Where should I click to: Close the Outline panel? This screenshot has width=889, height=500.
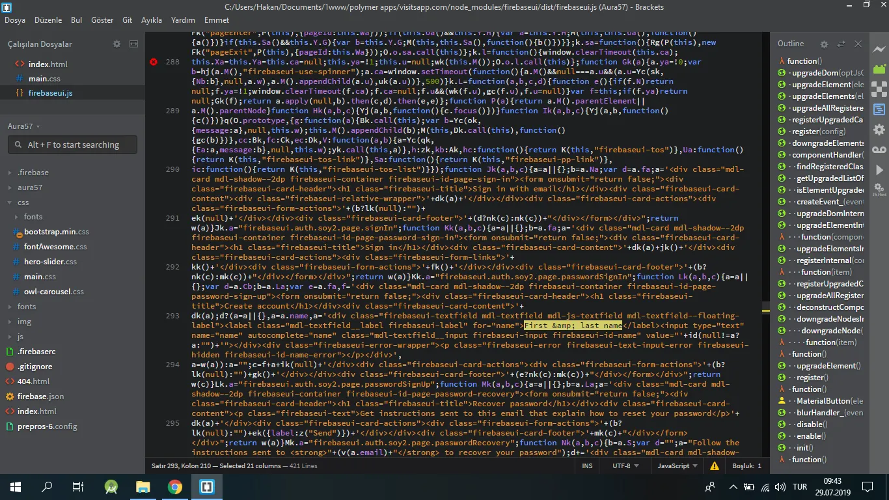click(x=858, y=44)
